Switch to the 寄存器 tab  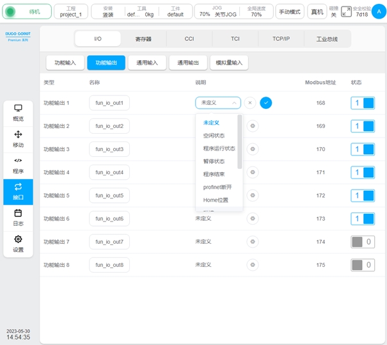143,39
